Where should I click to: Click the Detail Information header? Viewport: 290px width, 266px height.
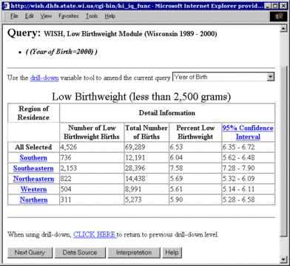tap(167, 113)
